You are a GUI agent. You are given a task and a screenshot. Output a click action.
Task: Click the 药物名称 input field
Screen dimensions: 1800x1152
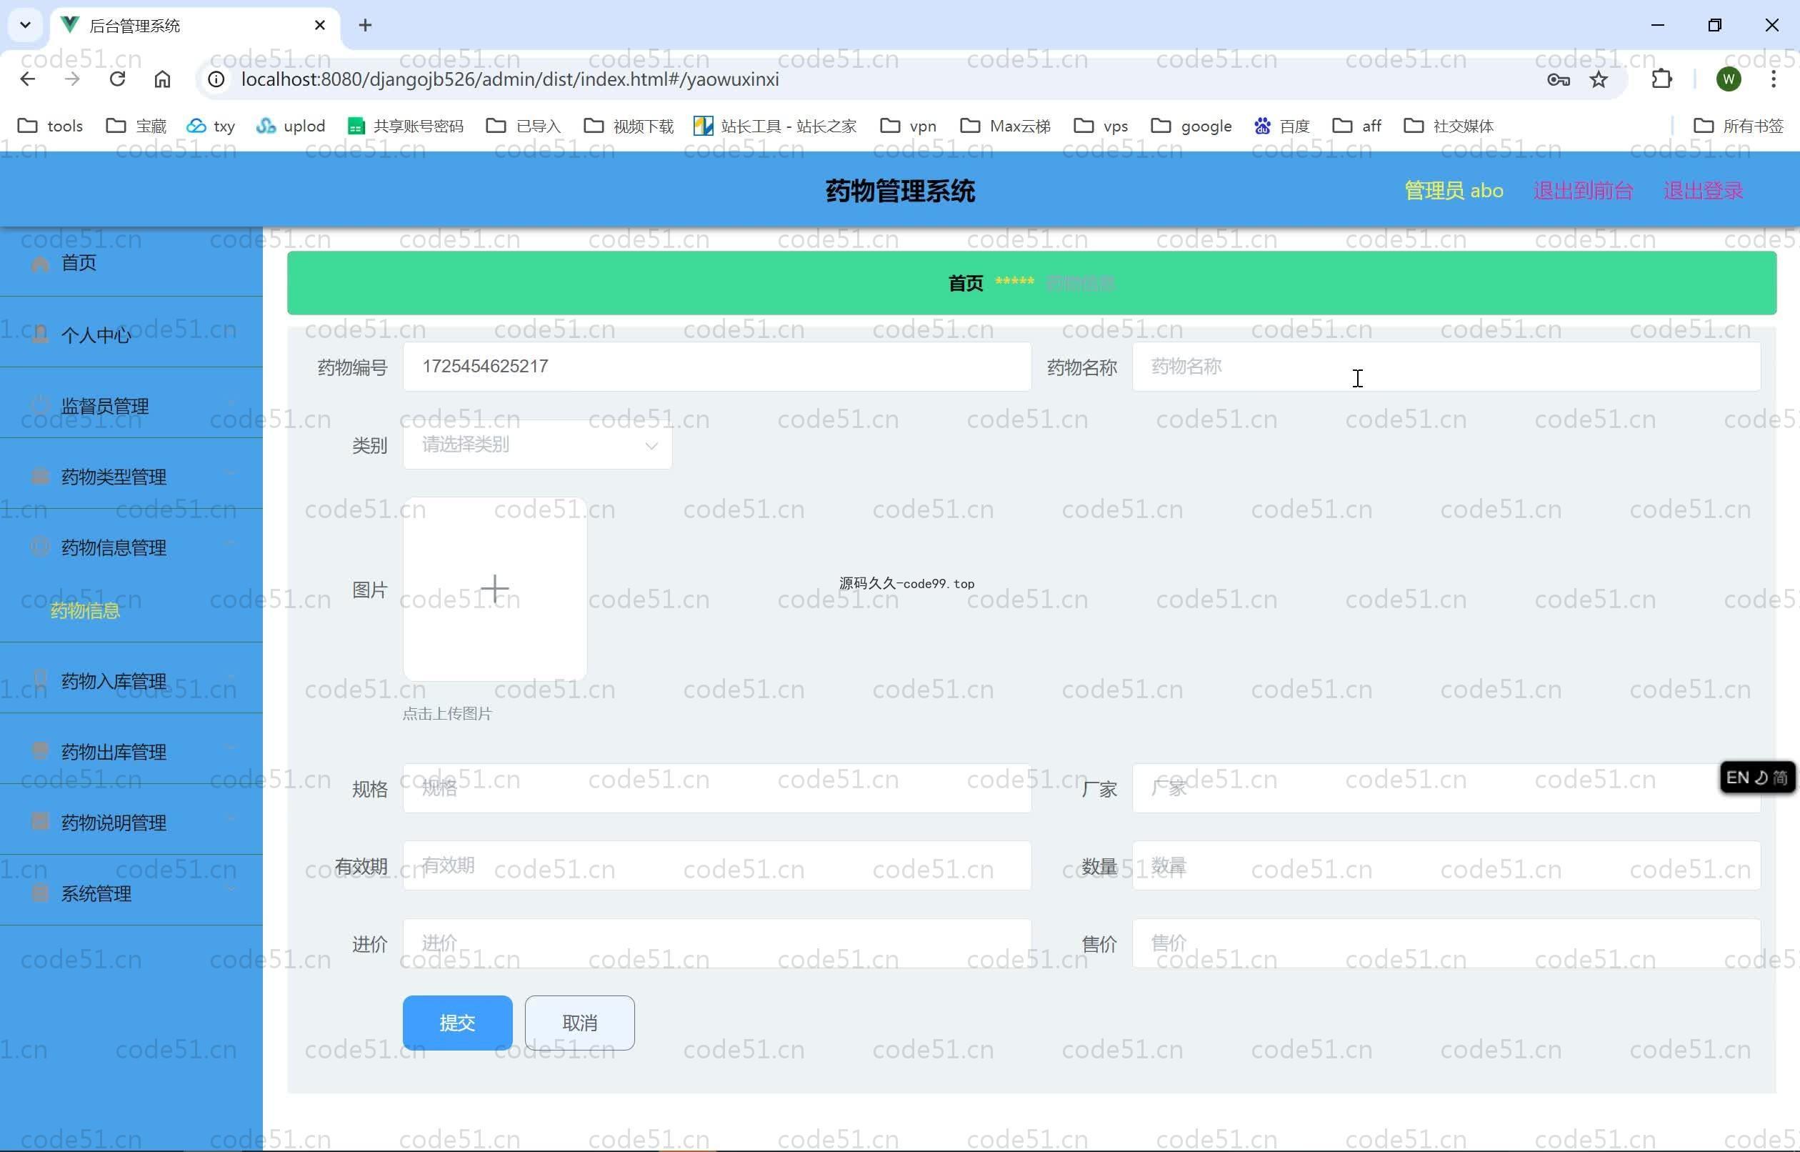(x=1446, y=367)
